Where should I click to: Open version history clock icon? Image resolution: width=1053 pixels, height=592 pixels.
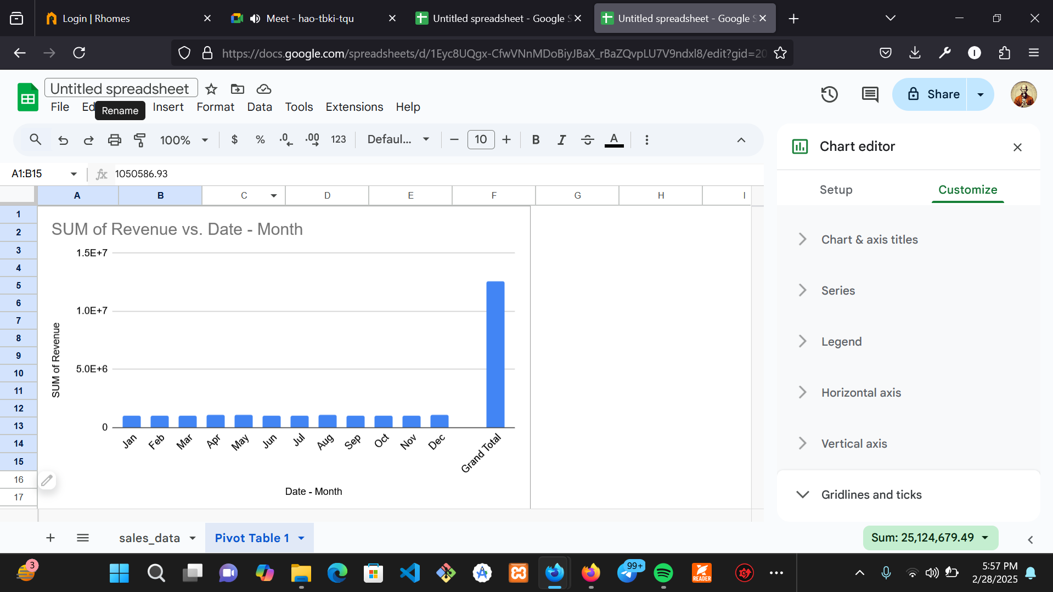[829, 94]
